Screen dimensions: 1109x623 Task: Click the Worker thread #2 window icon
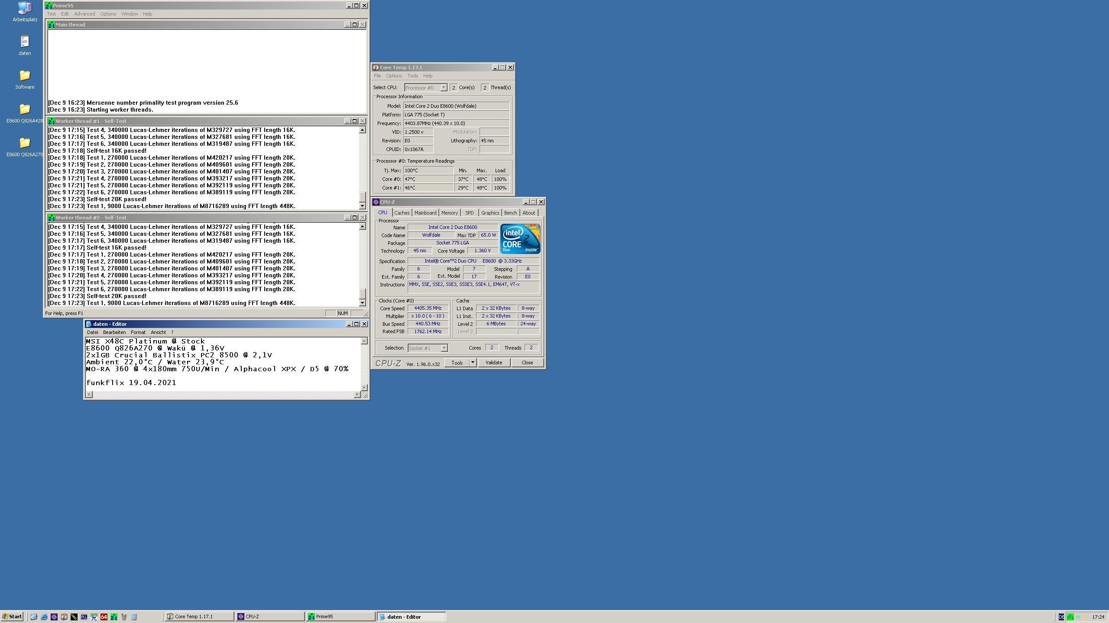click(51, 218)
